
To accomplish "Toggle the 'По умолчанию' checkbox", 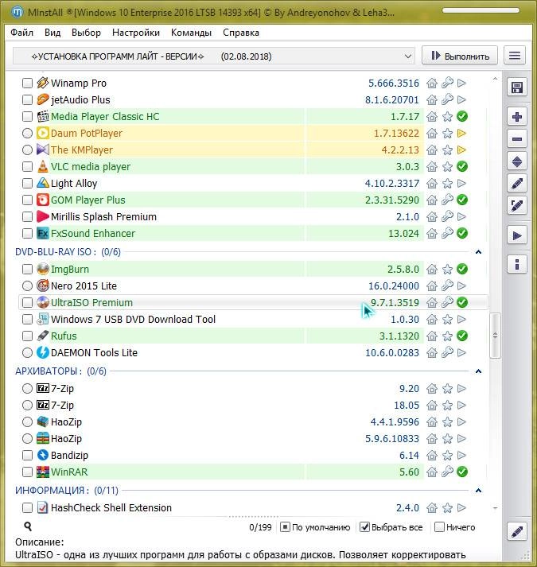I will click(285, 527).
